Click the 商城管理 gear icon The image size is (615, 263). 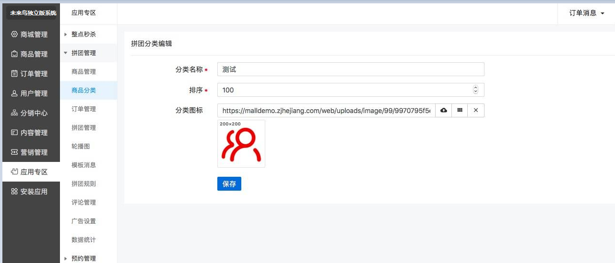14,34
